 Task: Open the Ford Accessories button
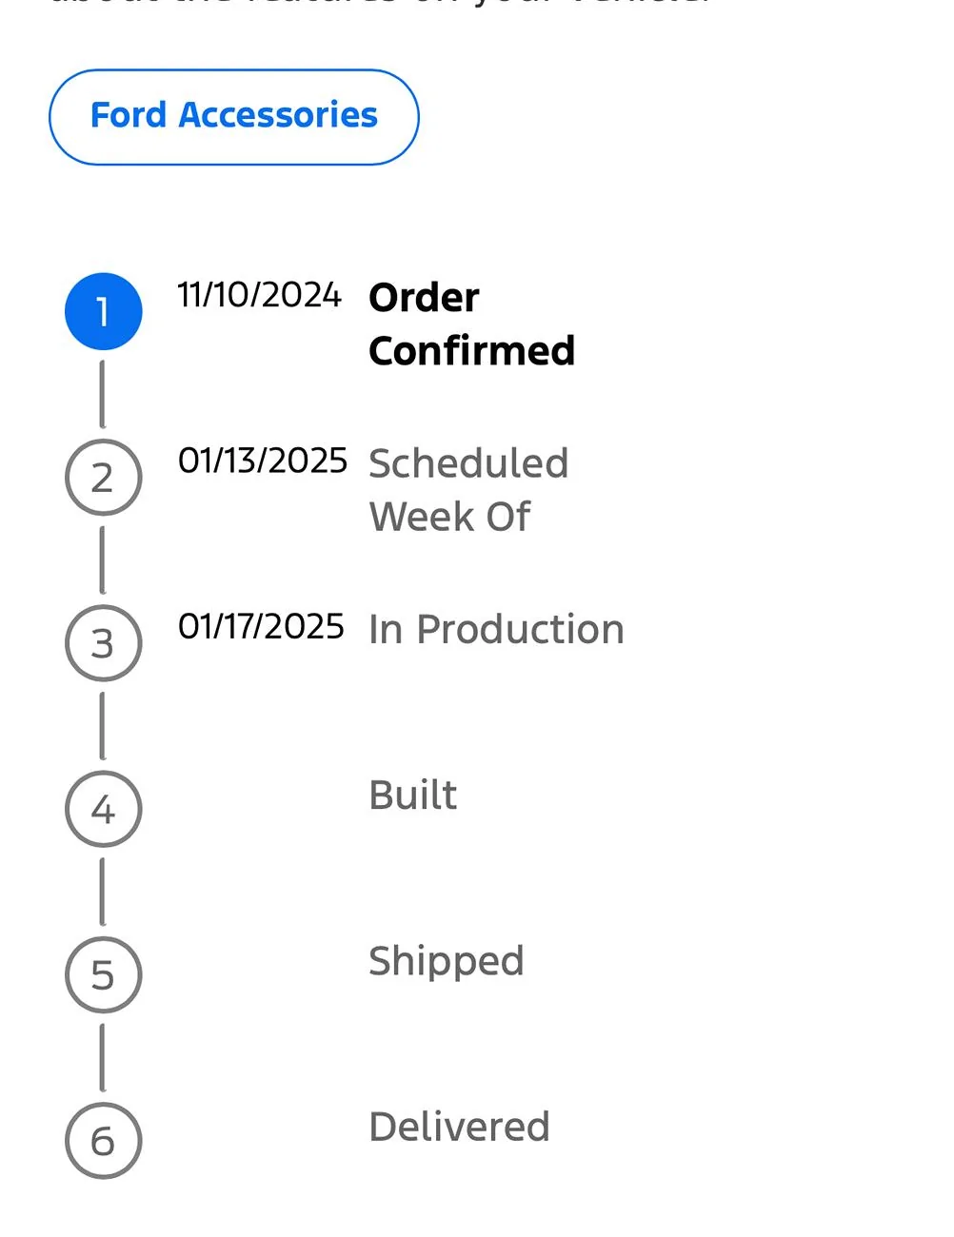[234, 117]
